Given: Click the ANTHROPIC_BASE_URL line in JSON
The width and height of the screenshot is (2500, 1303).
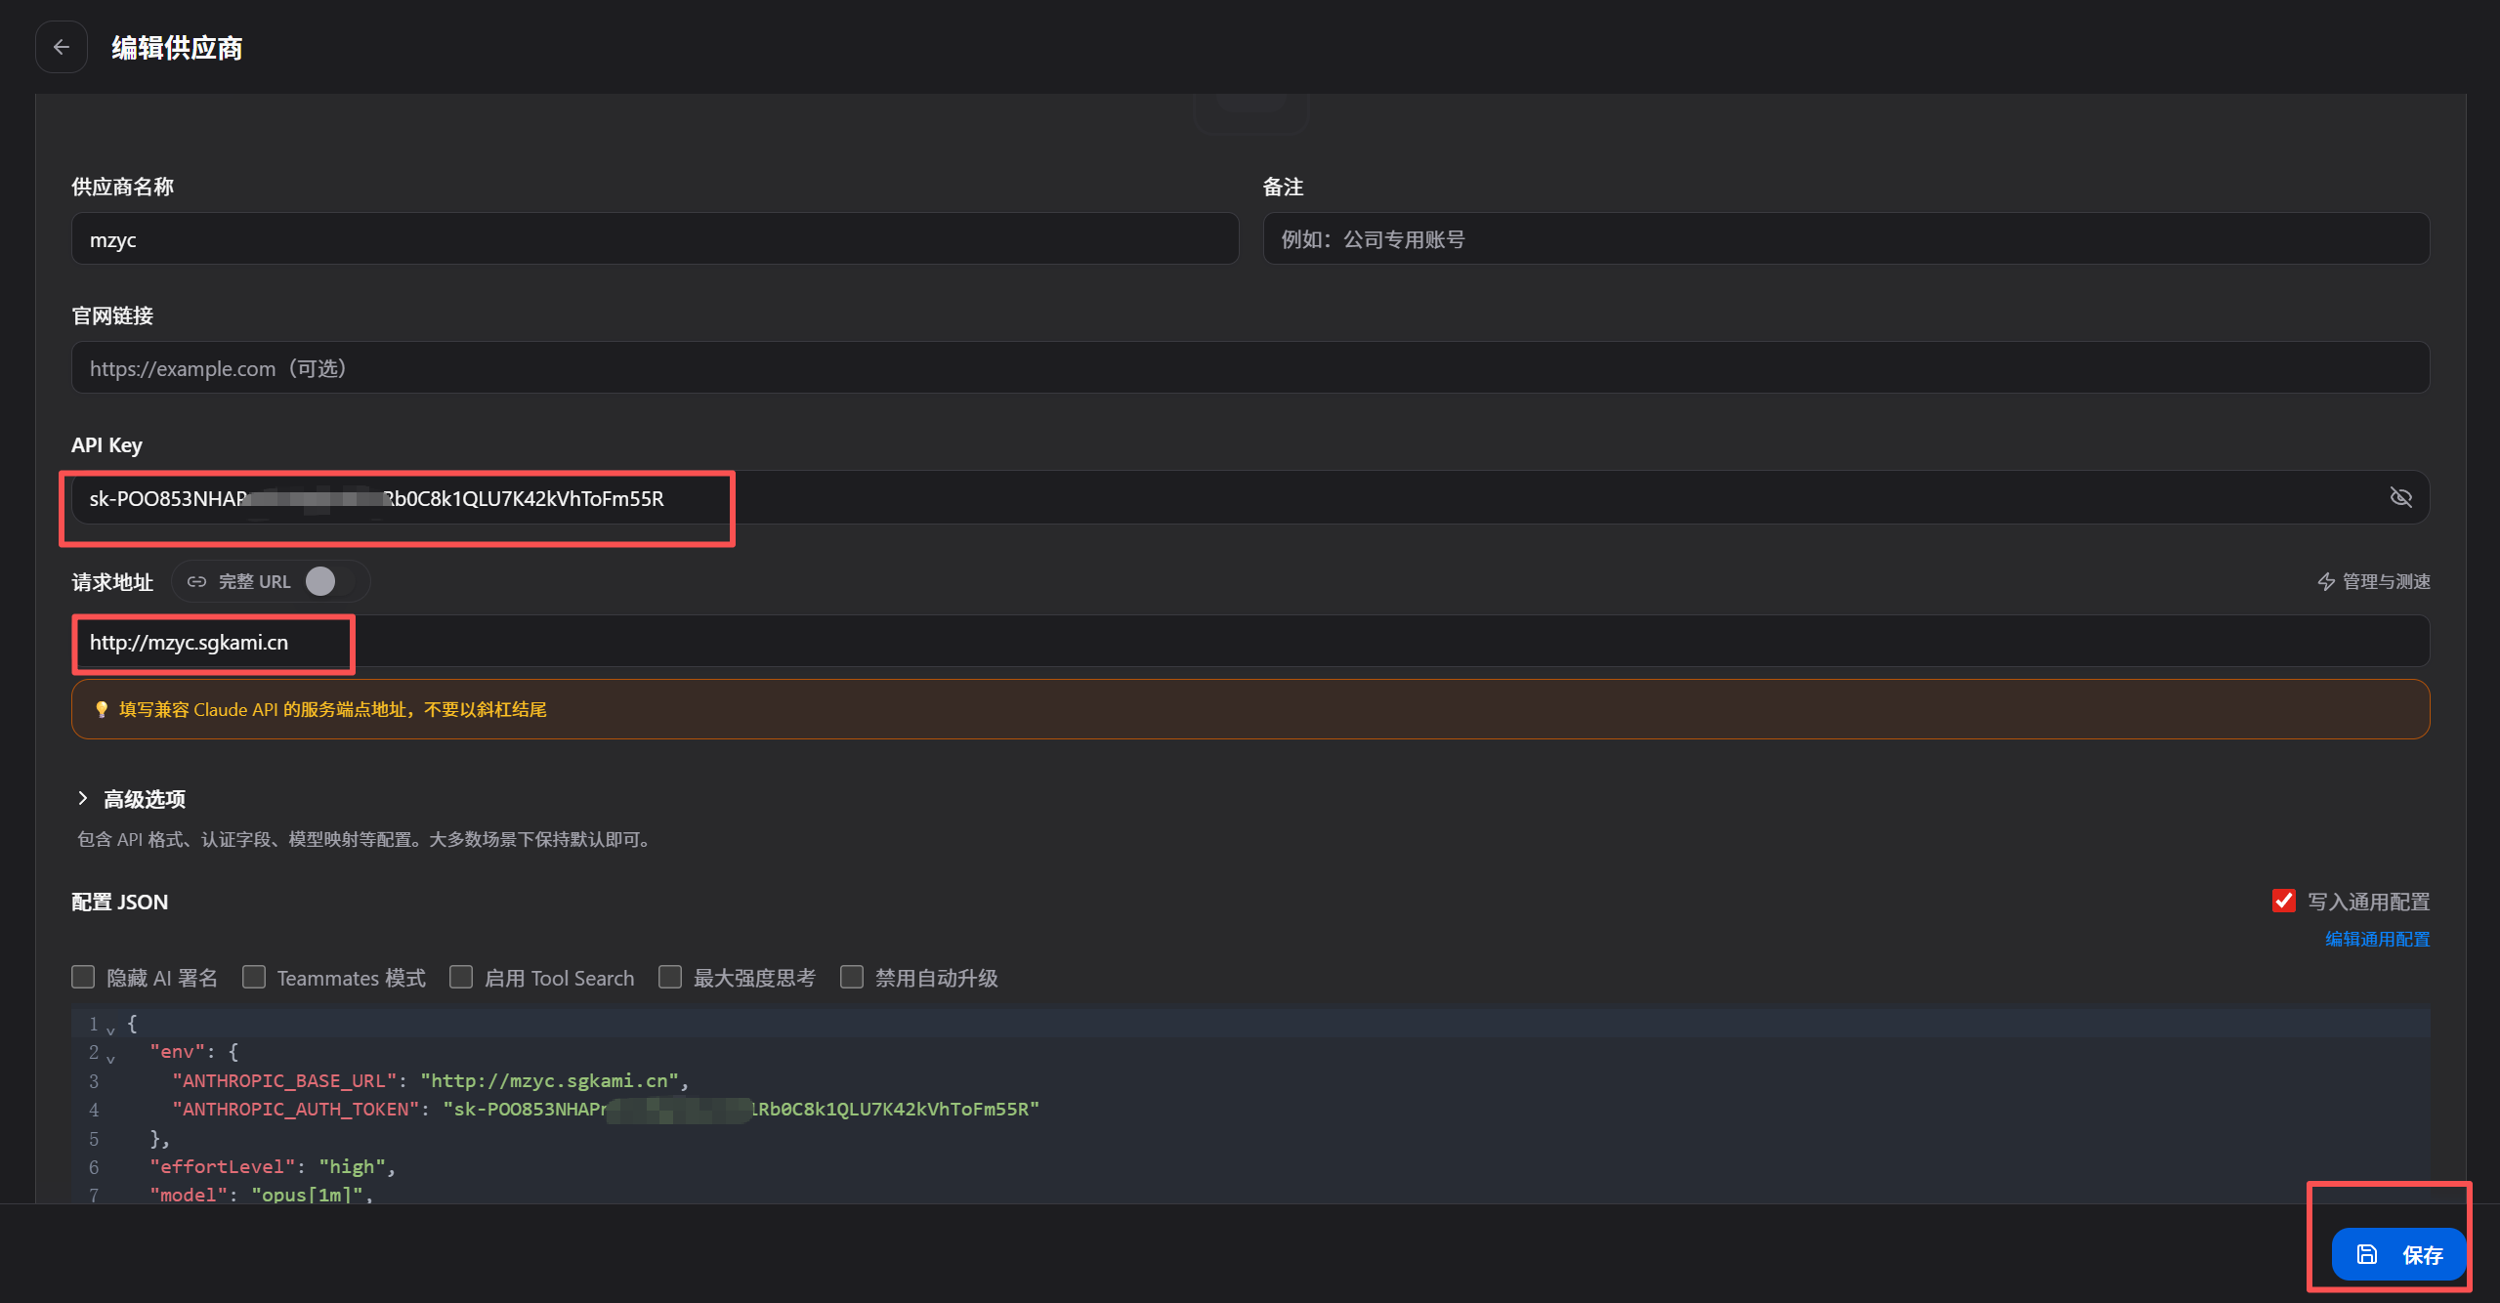Looking at the screenshot, I should (430, 1080).
